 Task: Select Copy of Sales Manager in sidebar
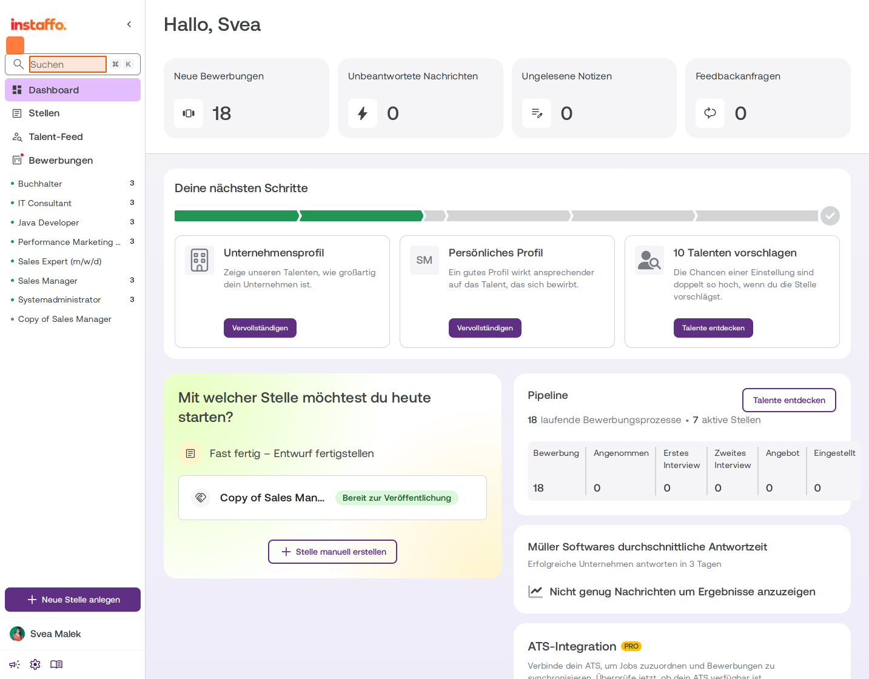pos(73,319)
